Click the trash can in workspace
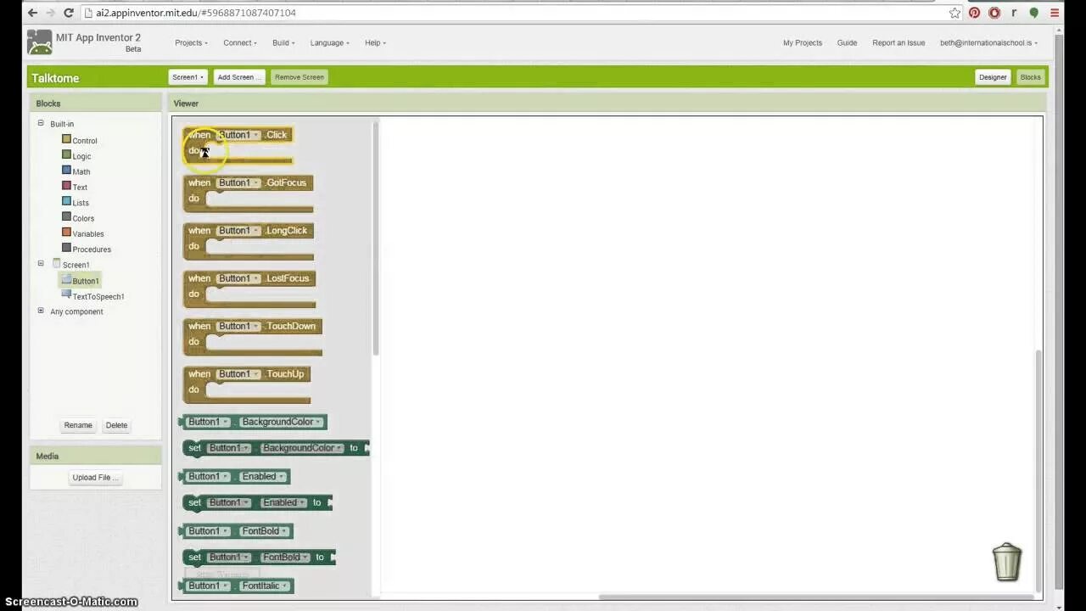1086x611 pixels. (x=1007, y=562)
